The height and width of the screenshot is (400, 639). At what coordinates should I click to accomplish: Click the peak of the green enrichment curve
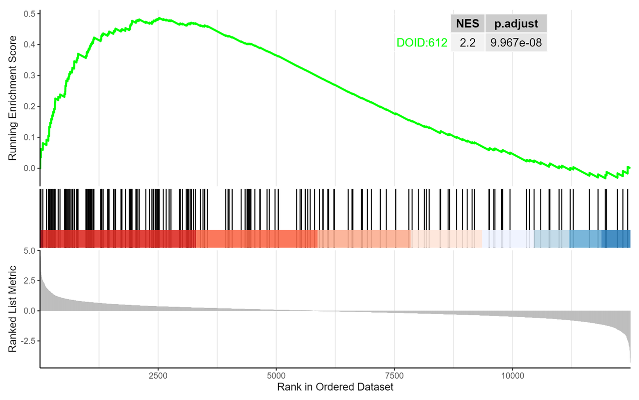click(159, 18)
